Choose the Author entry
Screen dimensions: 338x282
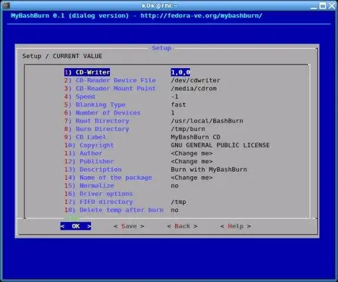83,153
